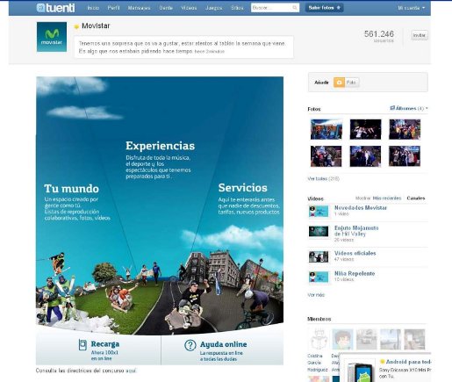The image size is (452, 382).
Task: Open first photo thumbnail in Fotos
Action: pyautogui.click(x=326, y=129)
